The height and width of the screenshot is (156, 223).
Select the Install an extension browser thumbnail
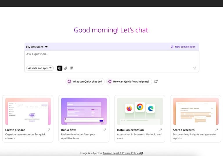point(140,111)
